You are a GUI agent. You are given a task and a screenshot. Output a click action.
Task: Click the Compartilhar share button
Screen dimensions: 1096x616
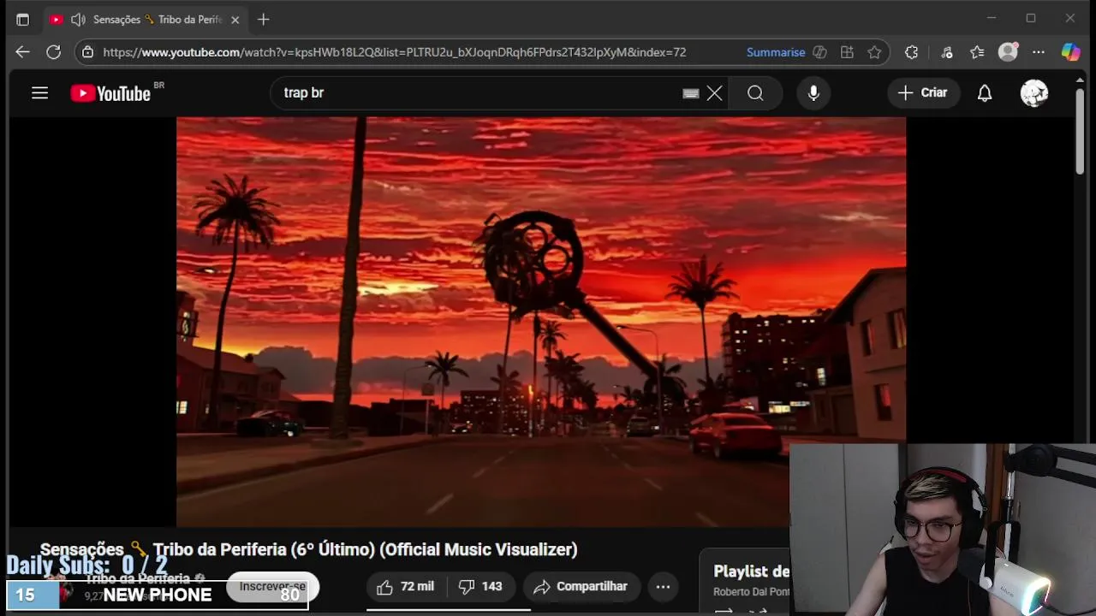(x=581, y=586)
